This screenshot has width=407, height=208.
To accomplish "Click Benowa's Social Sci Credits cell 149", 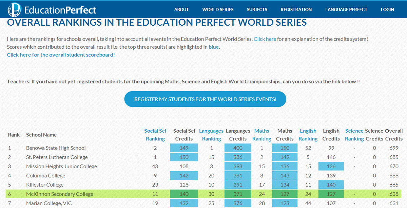I will 184,148.
